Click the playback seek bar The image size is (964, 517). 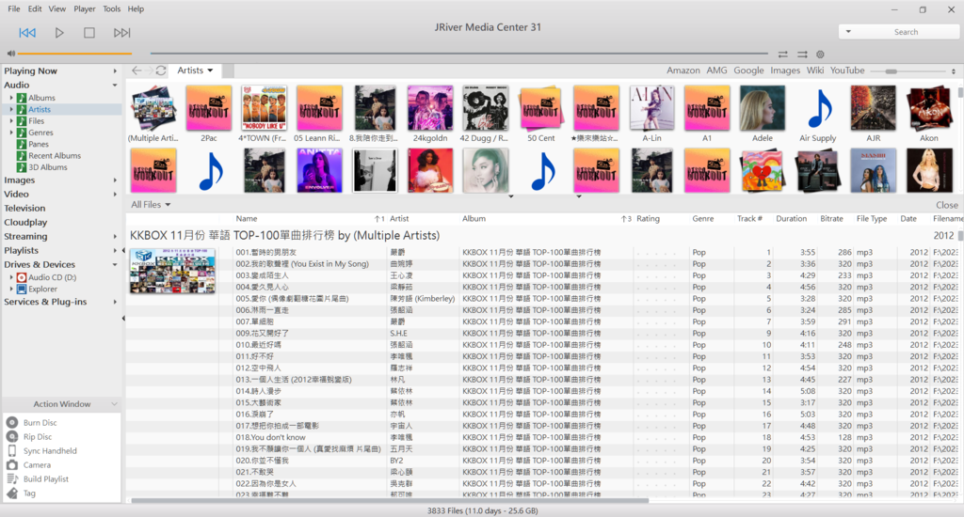point(459,54)
